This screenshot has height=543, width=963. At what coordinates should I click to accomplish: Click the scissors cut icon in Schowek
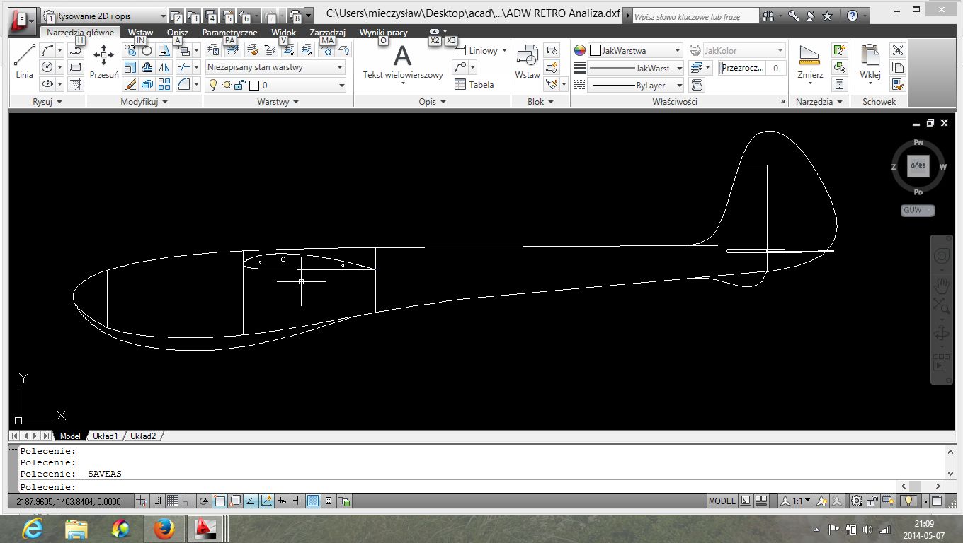pos(898,50)
